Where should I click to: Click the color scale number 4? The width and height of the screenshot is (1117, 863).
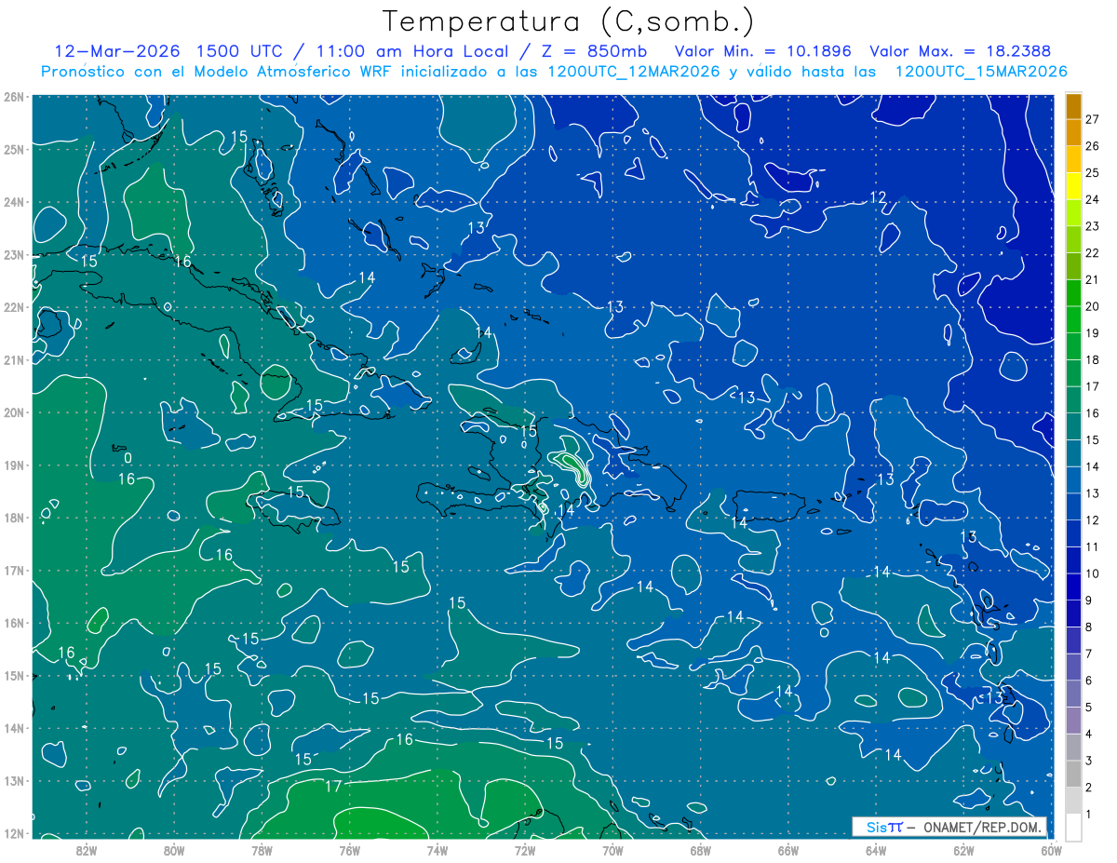(1088, 734)
